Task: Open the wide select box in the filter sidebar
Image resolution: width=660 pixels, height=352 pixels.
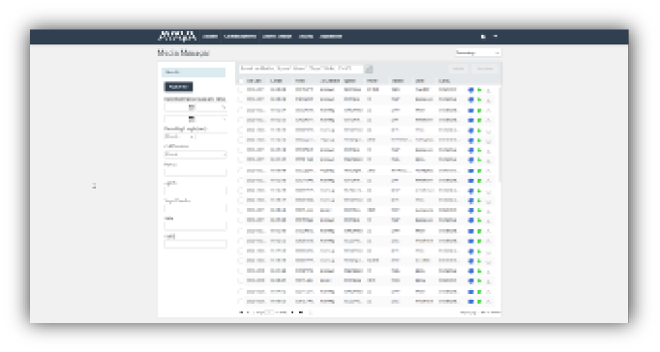Action: [x=195, y=155]
